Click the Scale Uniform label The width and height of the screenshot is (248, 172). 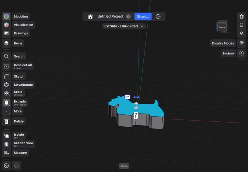pos(19,93)
